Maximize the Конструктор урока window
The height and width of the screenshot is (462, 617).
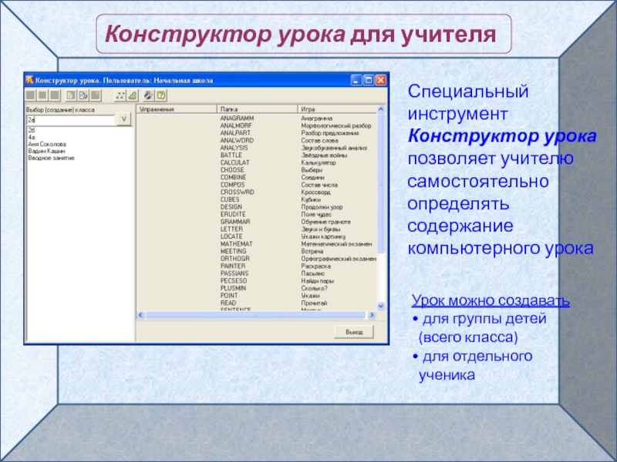click(369, 79)
